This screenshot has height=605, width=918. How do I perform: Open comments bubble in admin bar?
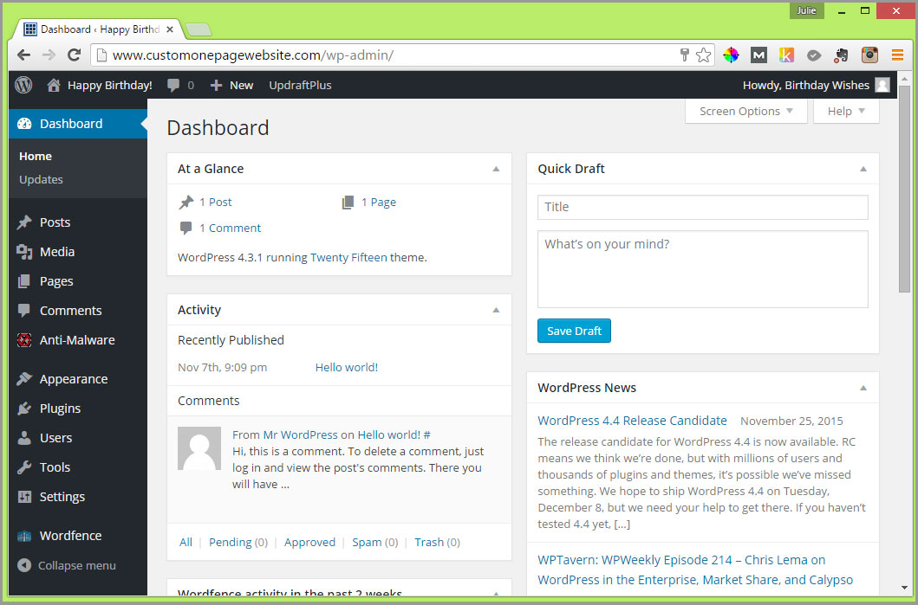[x=173, y=86]
